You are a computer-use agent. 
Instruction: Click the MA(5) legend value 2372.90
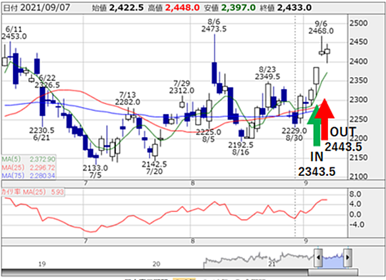click(x=43, y=159)
